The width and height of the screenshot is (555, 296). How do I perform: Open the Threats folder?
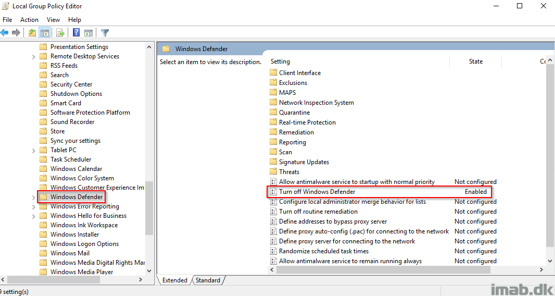coord(289,172)
